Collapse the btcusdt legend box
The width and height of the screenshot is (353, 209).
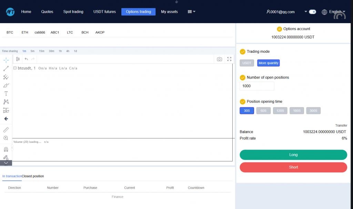tap(15, 68)
